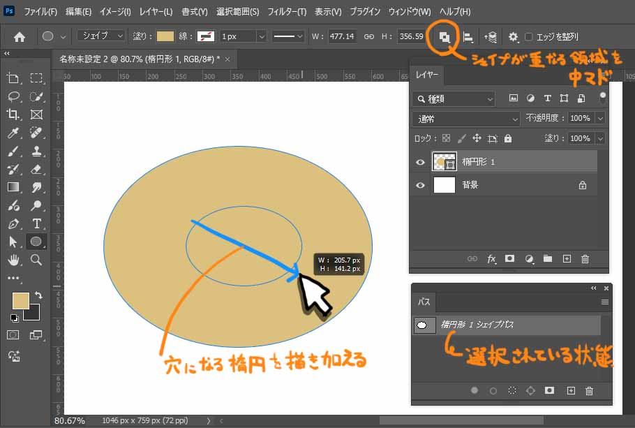
Task: Select the Move tool
Action: click(x=13, y=78)
